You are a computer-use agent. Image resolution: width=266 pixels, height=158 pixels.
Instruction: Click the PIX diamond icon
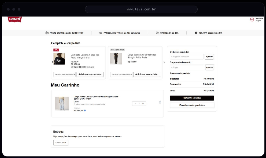coord(196,33)
